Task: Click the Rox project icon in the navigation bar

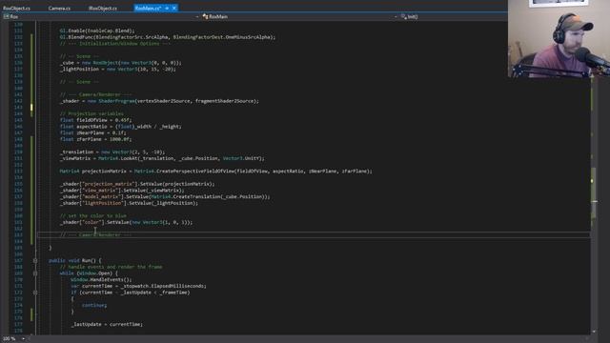Action: tap(7, 17)
